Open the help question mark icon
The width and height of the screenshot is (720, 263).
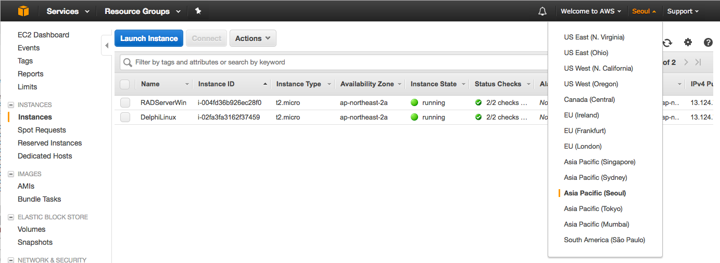708,43
